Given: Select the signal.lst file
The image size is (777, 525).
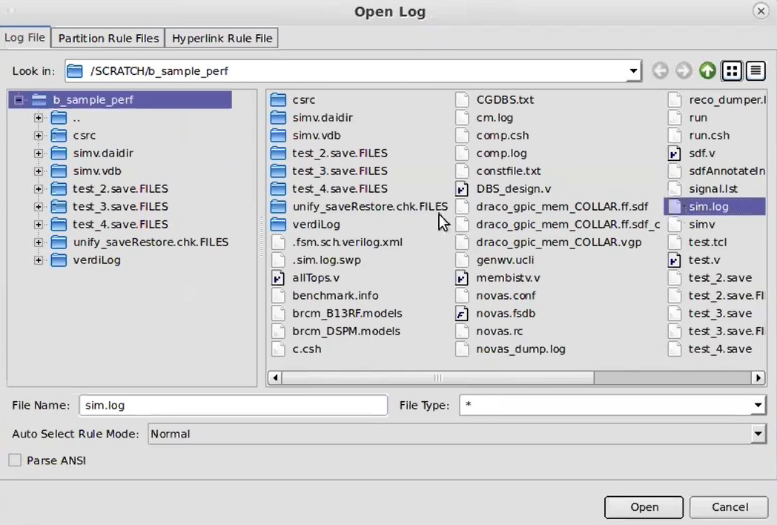Looking at the screenshot, I should (703, 189).
